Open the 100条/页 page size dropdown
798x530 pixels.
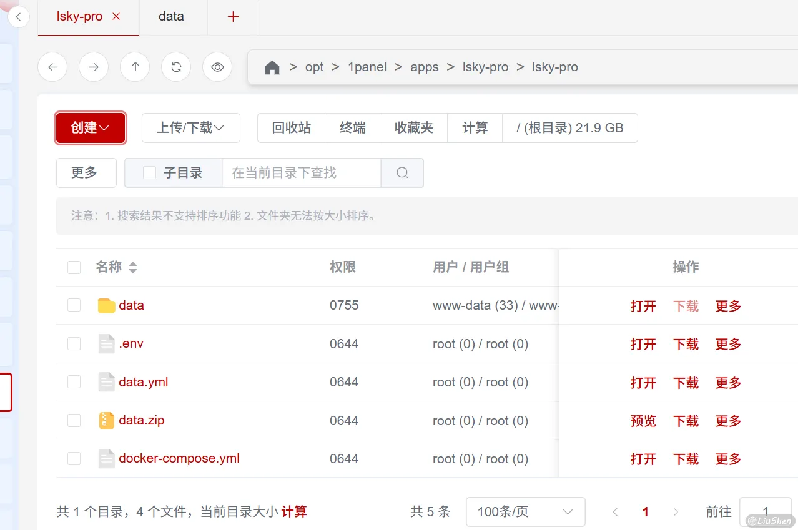pos(525,511)
